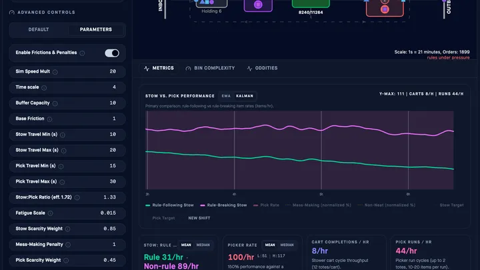Switch chart smoothing to EMA

(226, 96)
